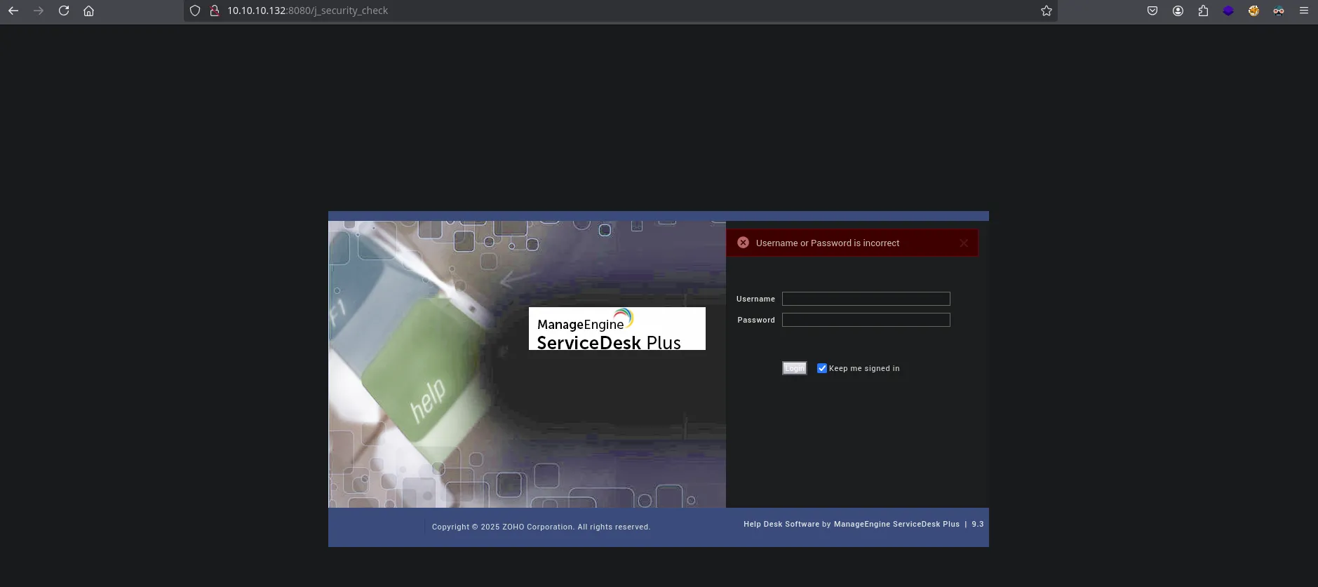Screen dimensions: 1318x587
Task: Go back to the previous page
Action: pos(13,11)
